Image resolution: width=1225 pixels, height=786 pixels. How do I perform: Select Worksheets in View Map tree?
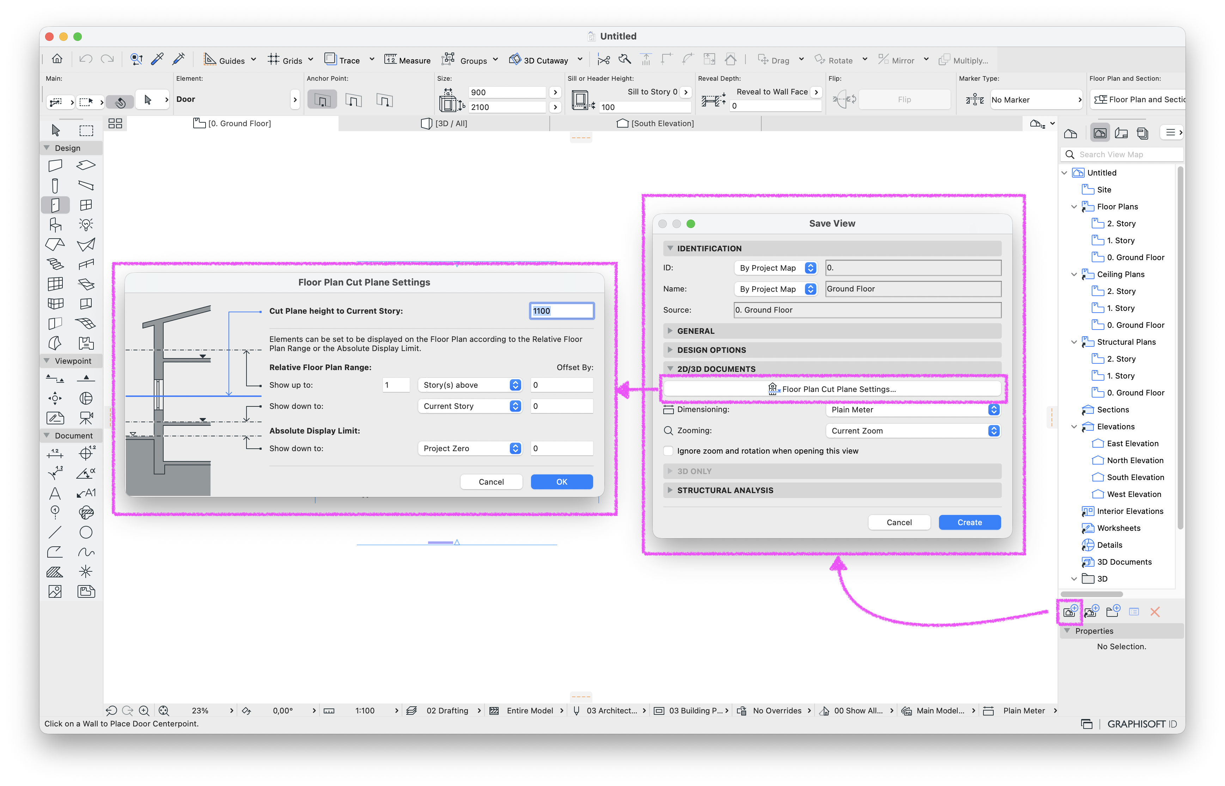1118,528
